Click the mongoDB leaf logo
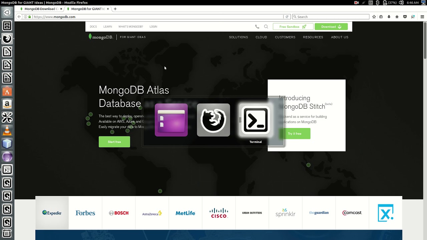The height and width of the screenshot is (240, 427). pyautogui.click(x=101, y=37)
